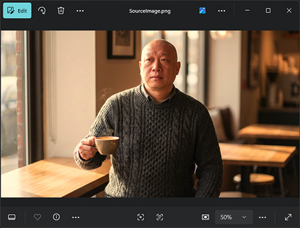
Task: Open the ellipsis menu beside the Designer icon
Action: tap(221, 11)
